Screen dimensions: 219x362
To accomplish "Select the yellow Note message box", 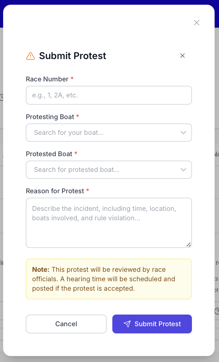I will pyautogui.click(x=109, y=279).
